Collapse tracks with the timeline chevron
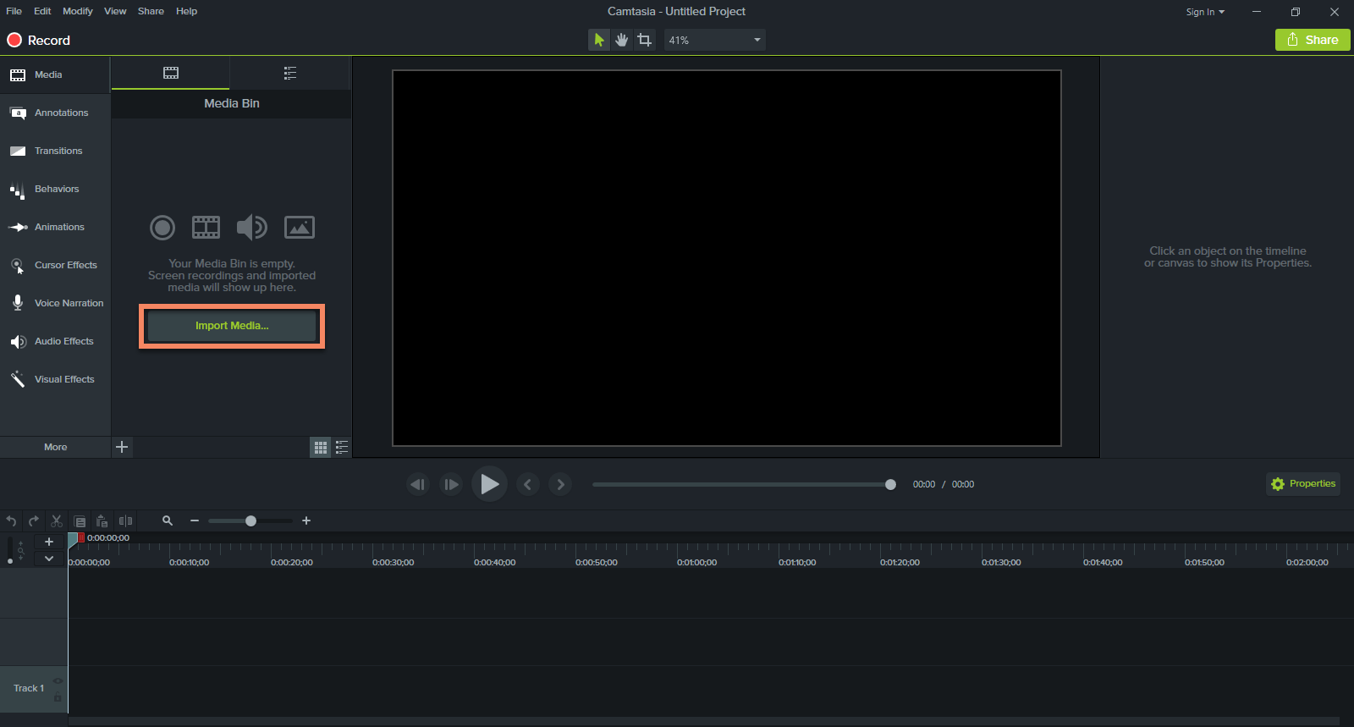Screen dimensions: 1354x727 pos(49,559)
